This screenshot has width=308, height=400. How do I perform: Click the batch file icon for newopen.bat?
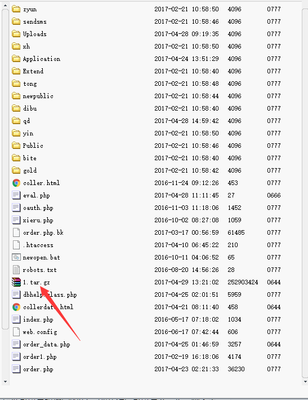click(16, 257)
